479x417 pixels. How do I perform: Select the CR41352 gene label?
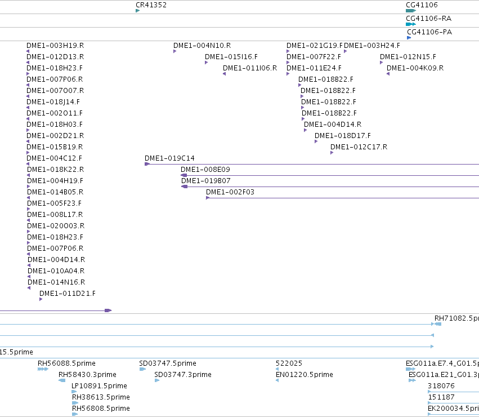coord(151,5)
